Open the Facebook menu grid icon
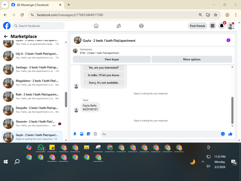The width and height of the screenshot is (241, 181). 213,26
